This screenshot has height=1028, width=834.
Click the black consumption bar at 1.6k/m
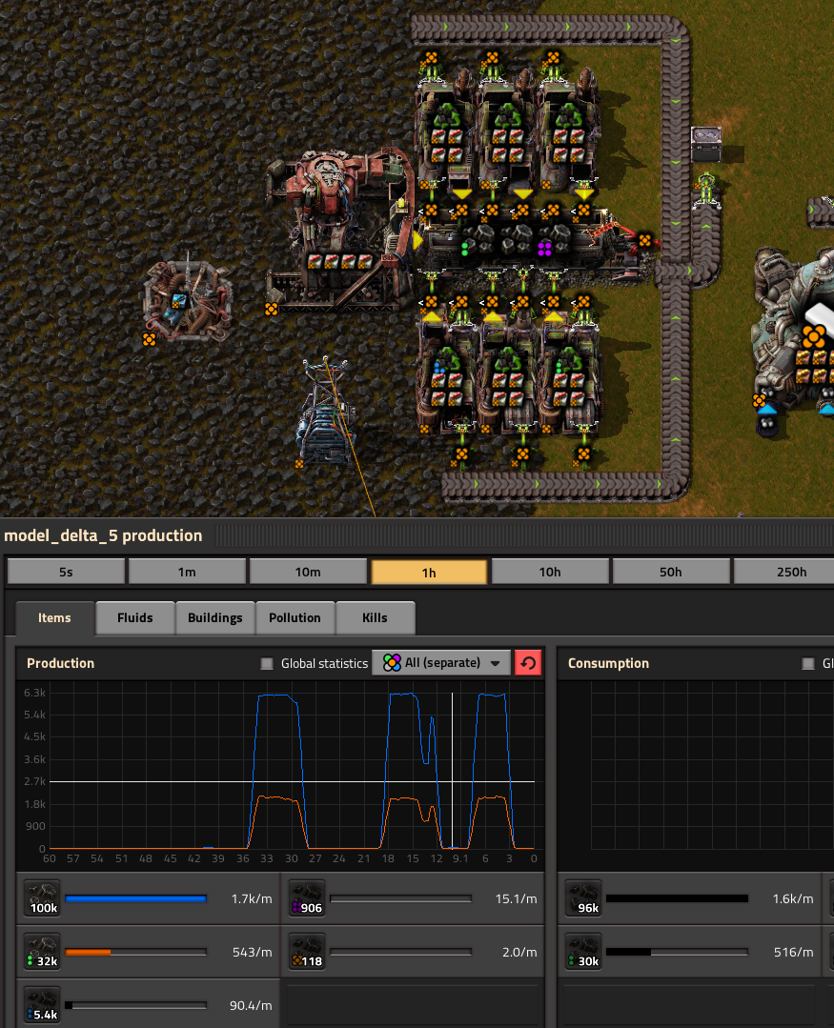pos(677,898)
